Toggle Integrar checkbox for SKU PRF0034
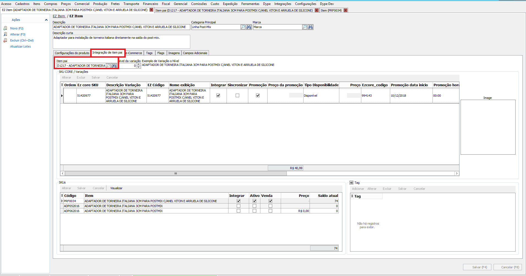 tap(239, 201)
